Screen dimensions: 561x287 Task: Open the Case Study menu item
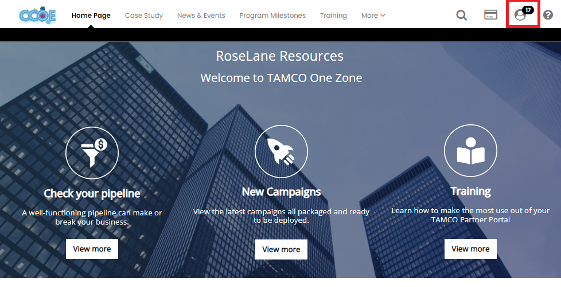(143, 15)
